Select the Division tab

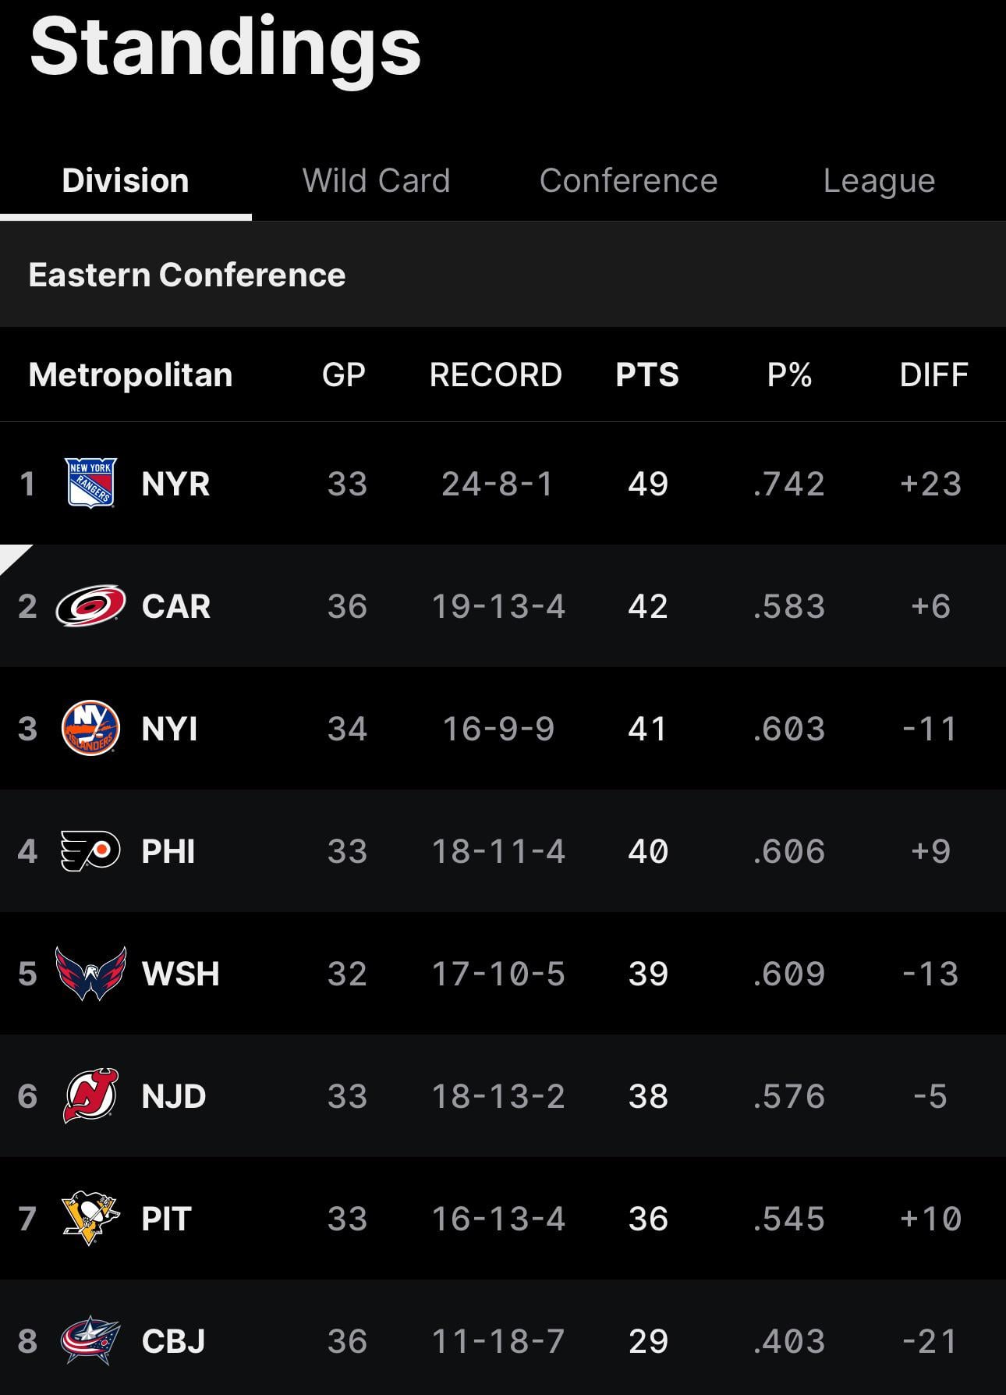(126, 181)
